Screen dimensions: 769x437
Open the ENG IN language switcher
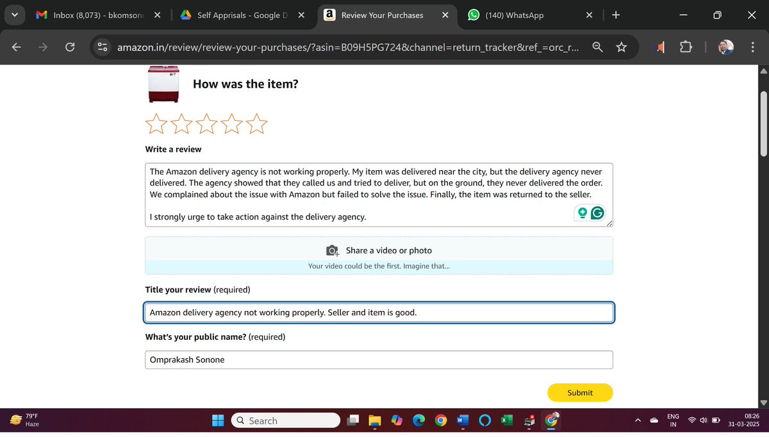tap(673, 420)
